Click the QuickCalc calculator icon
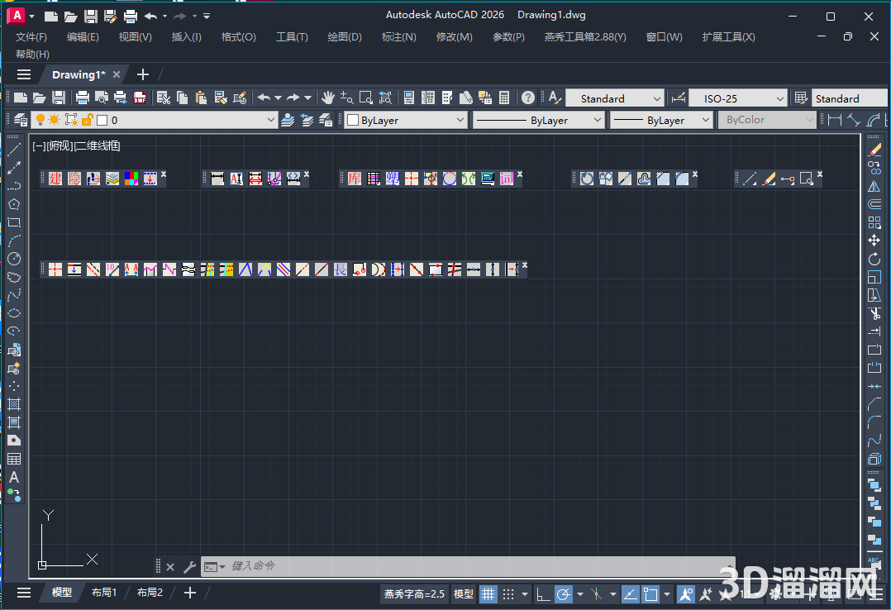 pyautogui.click(x=504, y=98)
